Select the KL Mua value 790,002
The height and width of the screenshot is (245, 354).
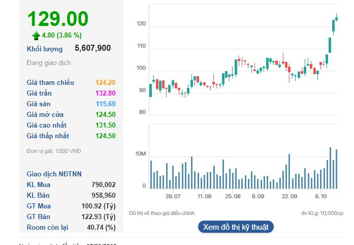coord(103,185)
